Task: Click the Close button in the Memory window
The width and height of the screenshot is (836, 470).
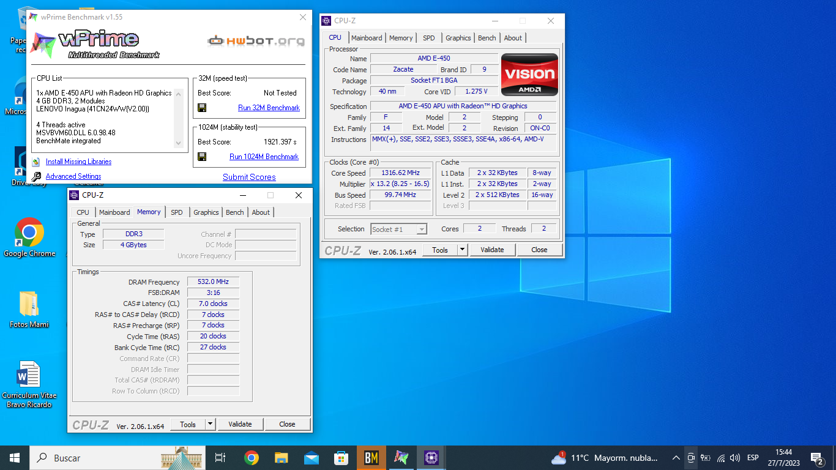Action: (x=287, y=424)
